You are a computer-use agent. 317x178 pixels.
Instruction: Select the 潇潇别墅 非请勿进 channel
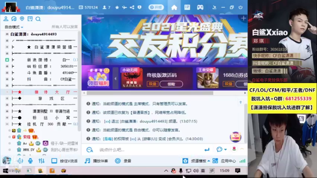click(41, 111)
